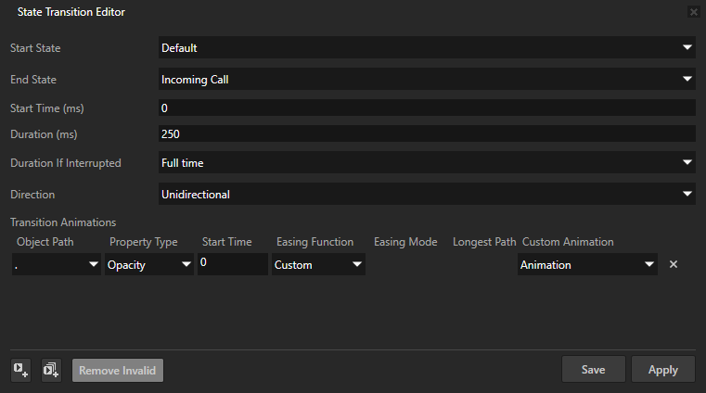Open the Easing Function Custom dropdown
Image resolution: width=706 pixels, height=393 pixels.
pyautogui.click(x=318, y=265)
